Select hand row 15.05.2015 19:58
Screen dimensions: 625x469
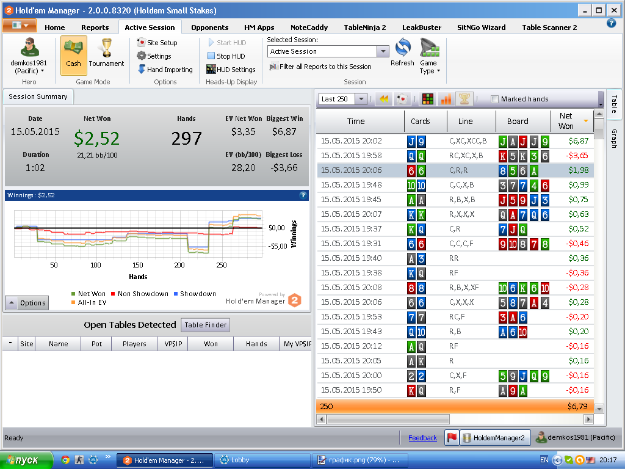point(455,156)
